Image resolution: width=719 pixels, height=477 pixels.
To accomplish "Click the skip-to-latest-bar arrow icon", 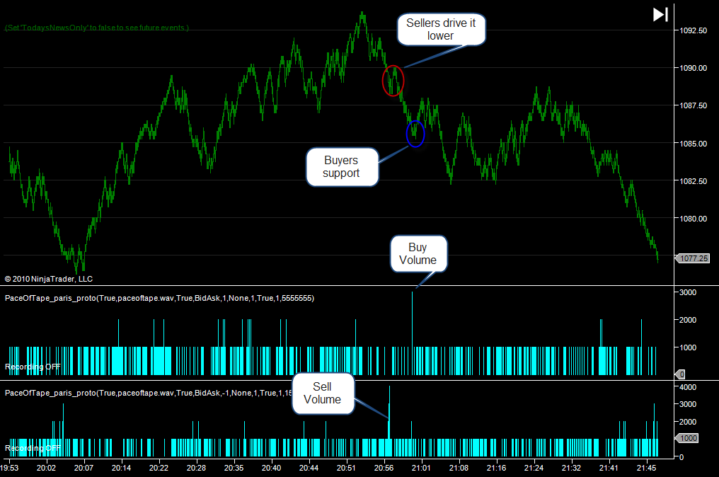I will 660,14.
